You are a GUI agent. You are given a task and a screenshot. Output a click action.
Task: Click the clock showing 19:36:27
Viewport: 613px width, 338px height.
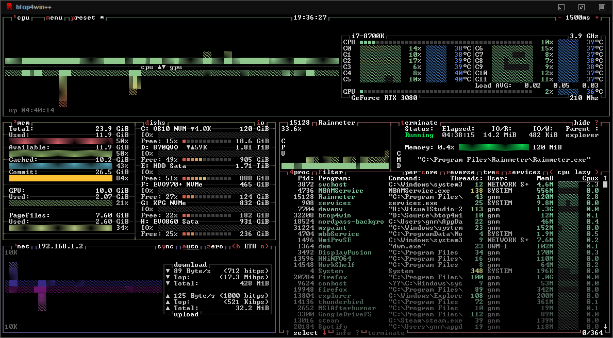point(310,18)
